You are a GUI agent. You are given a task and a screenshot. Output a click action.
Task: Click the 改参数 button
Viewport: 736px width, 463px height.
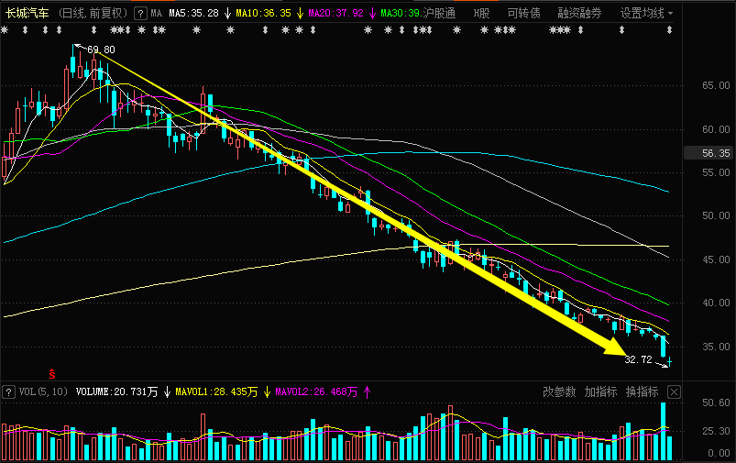pyautogui.click(x=559, y=391)
